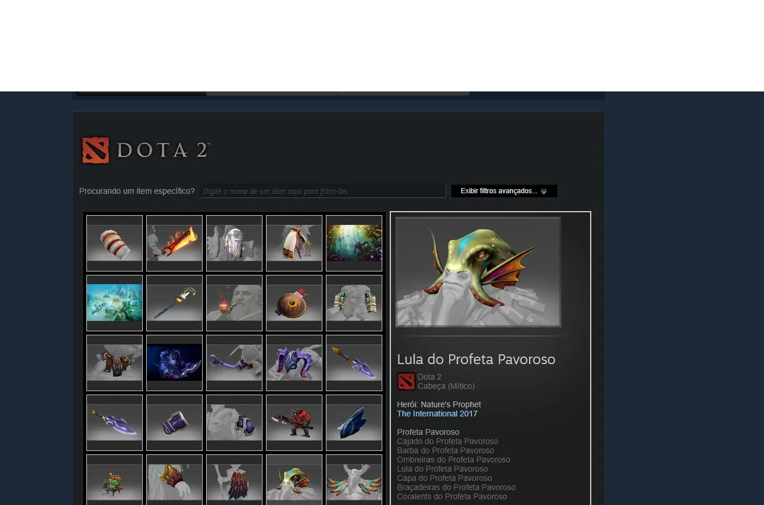
Task: Click 'Braçadeiras do Profeta Pavoroso' in set list
Action: (x=456, y=487)
